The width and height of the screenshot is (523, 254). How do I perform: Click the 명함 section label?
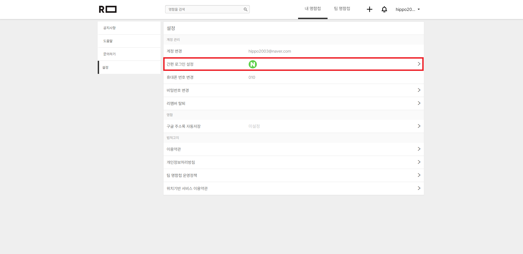click(x=170, y=115)
